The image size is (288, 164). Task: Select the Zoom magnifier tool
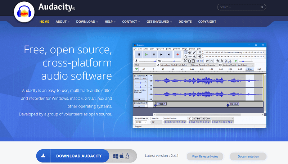click(x=186, y=57)
